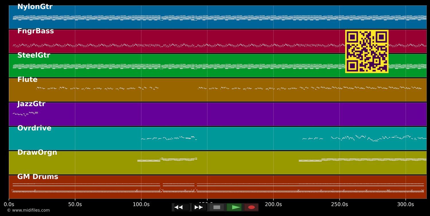The width and height of the screenshot is (430, 216).
Task: Mute the SteelGtr track
Action: (x=34, y=55)
